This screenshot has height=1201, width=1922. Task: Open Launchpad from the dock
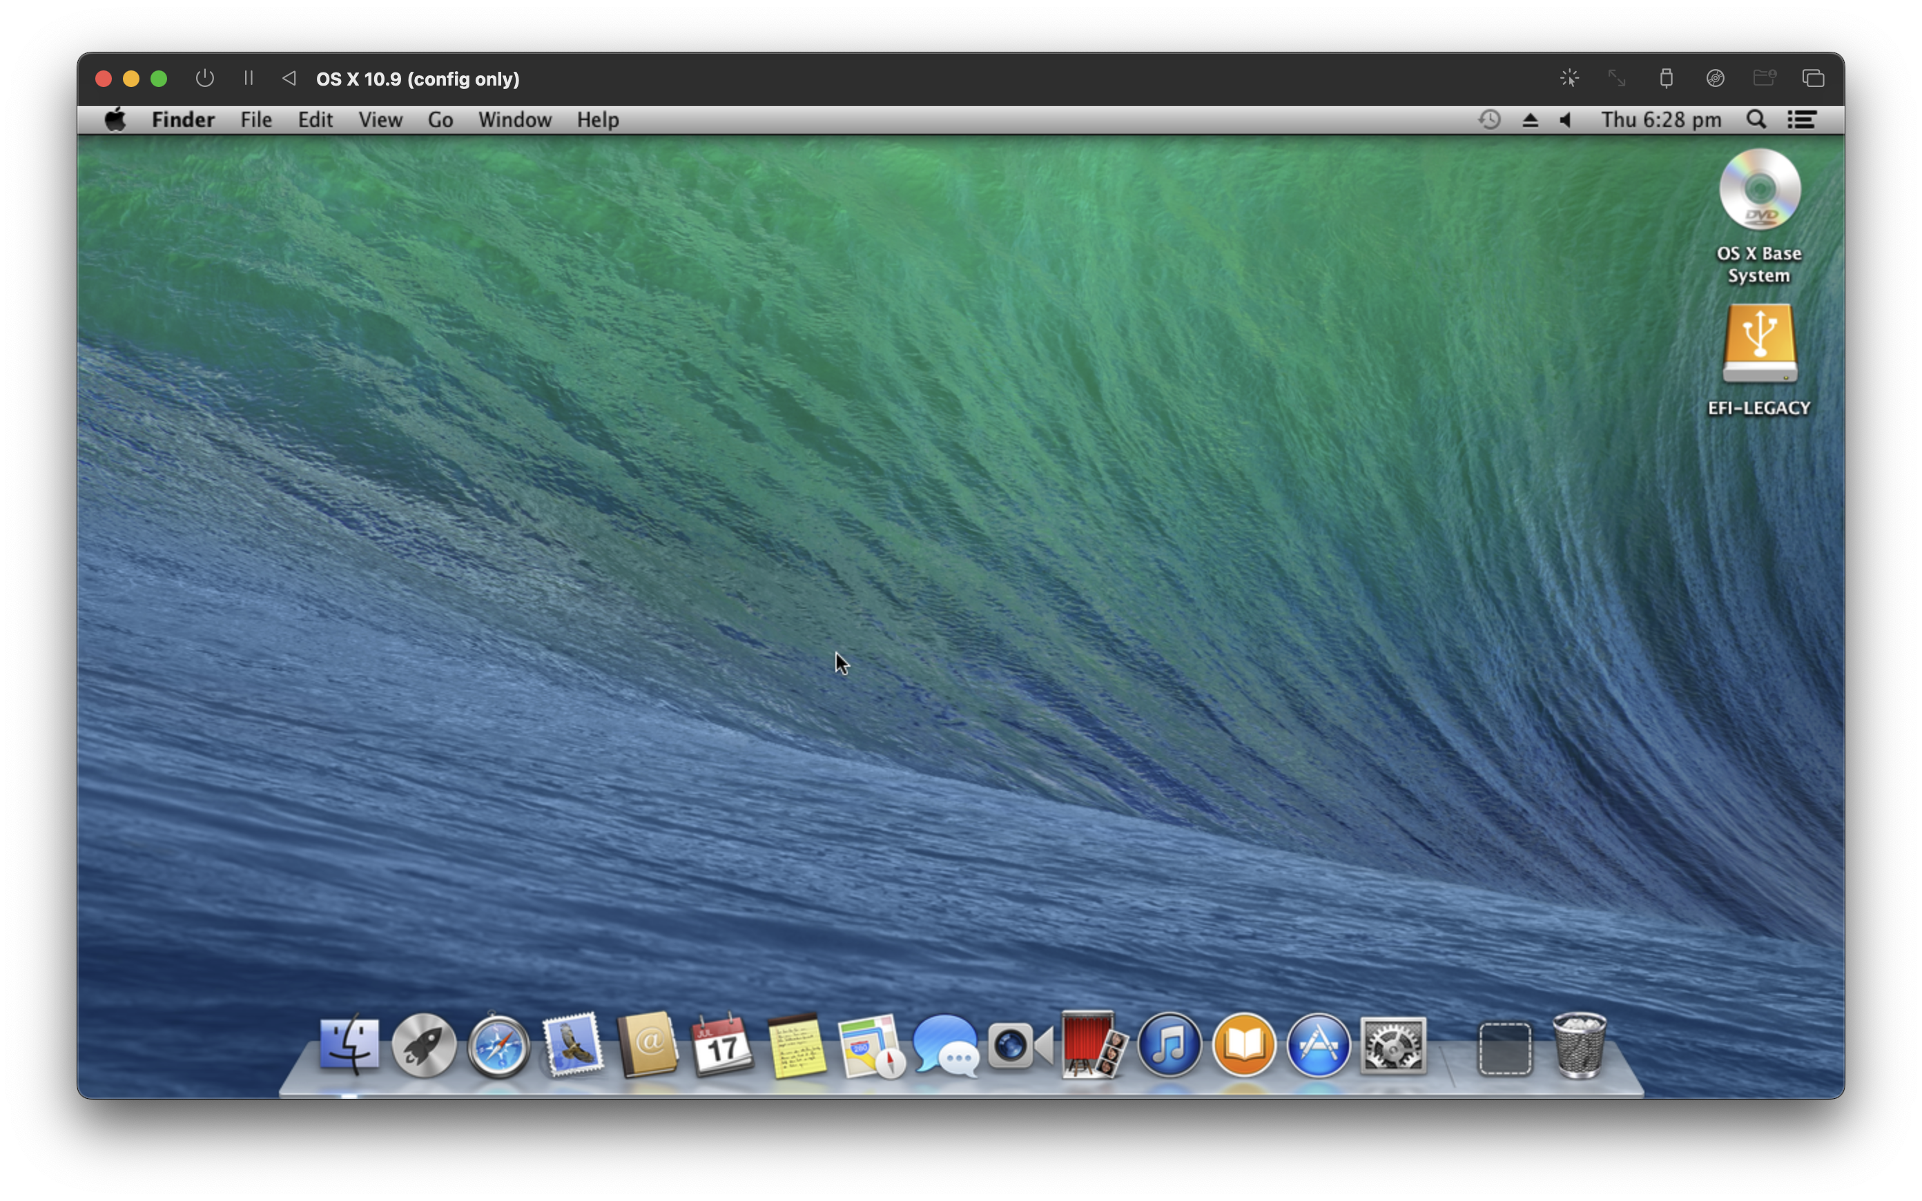(423, 1045)
